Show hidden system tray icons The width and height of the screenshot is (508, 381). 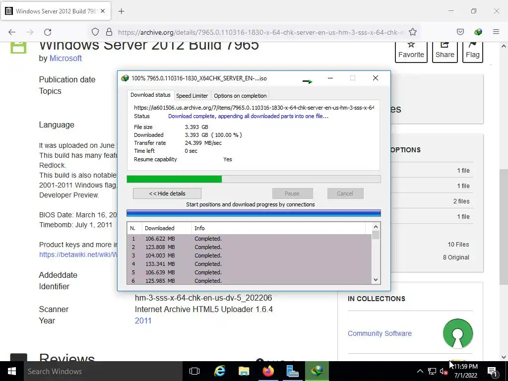pos(420,371)
